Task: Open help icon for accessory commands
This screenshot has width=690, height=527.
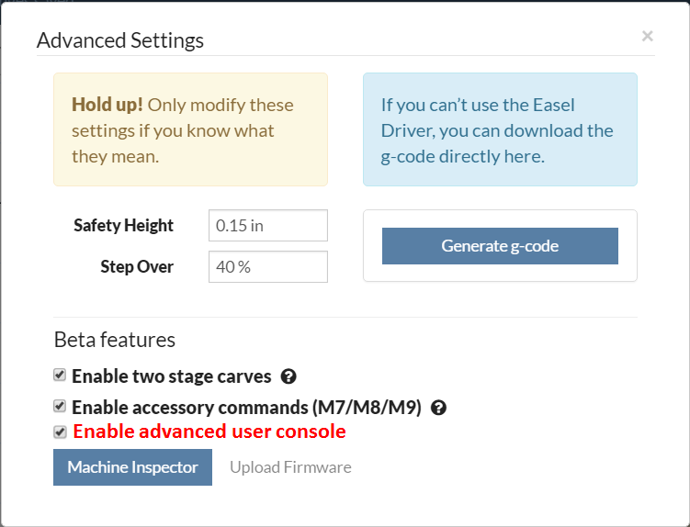Action: [438, 408]
